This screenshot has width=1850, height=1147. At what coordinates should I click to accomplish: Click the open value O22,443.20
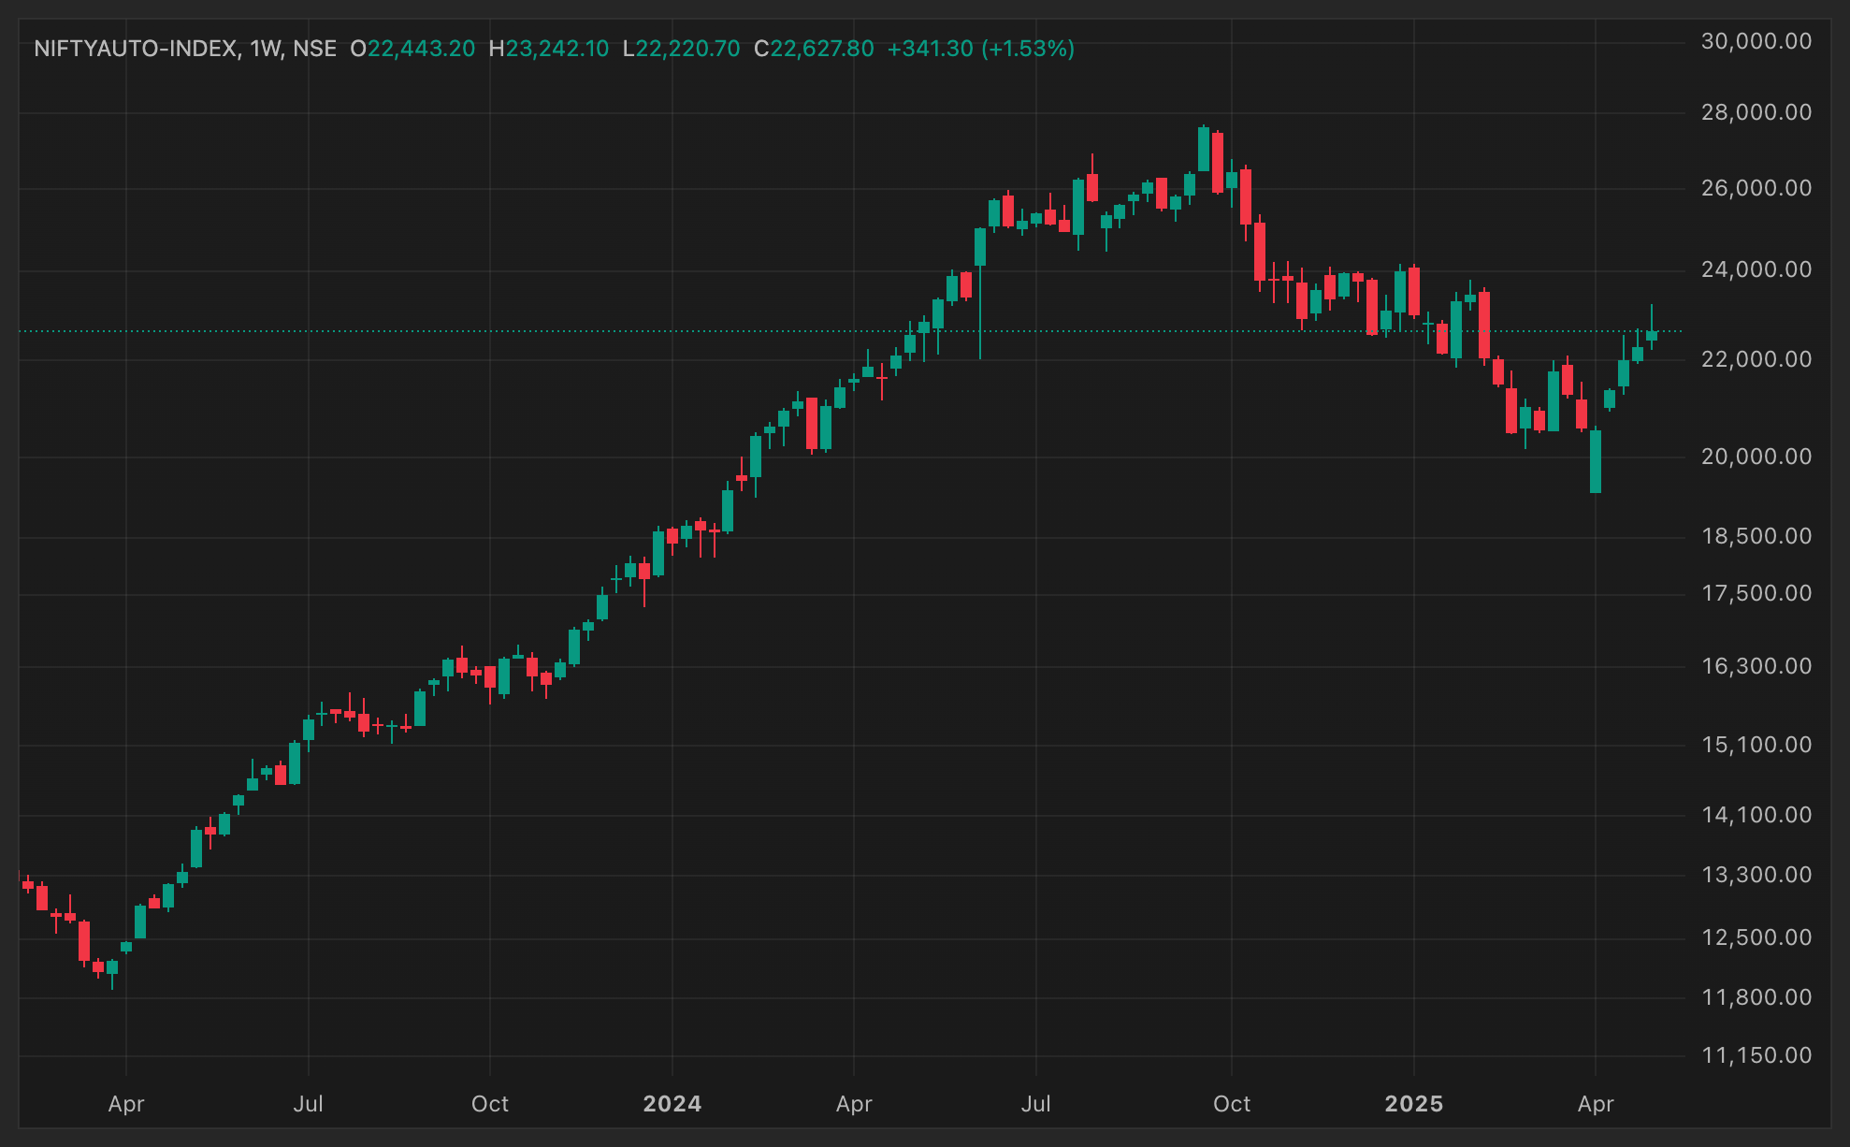coord(412,49)
